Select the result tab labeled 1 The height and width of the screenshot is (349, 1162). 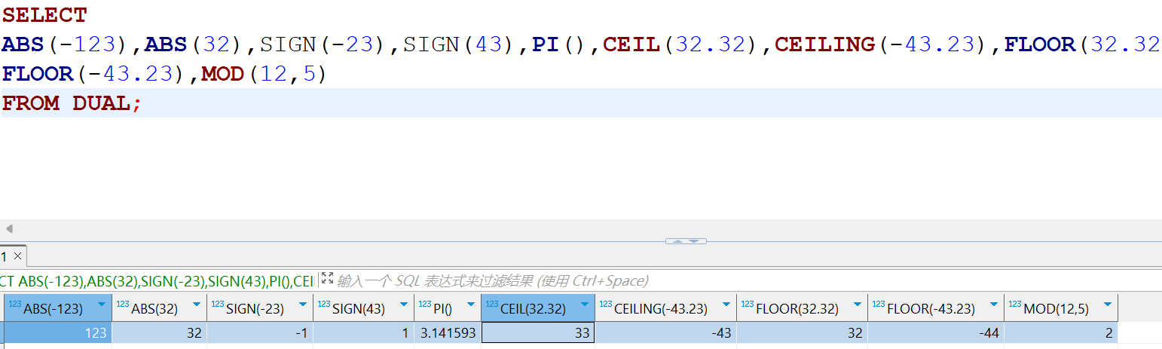pyautogui.click(x=5, y=256)
